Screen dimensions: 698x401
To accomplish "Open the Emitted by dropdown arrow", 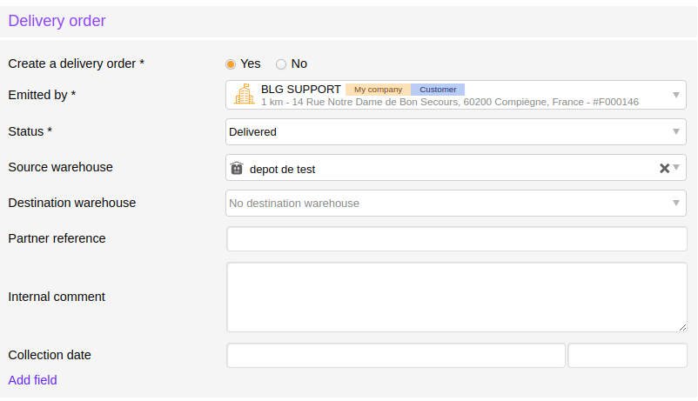I will [x=676, y=95].
